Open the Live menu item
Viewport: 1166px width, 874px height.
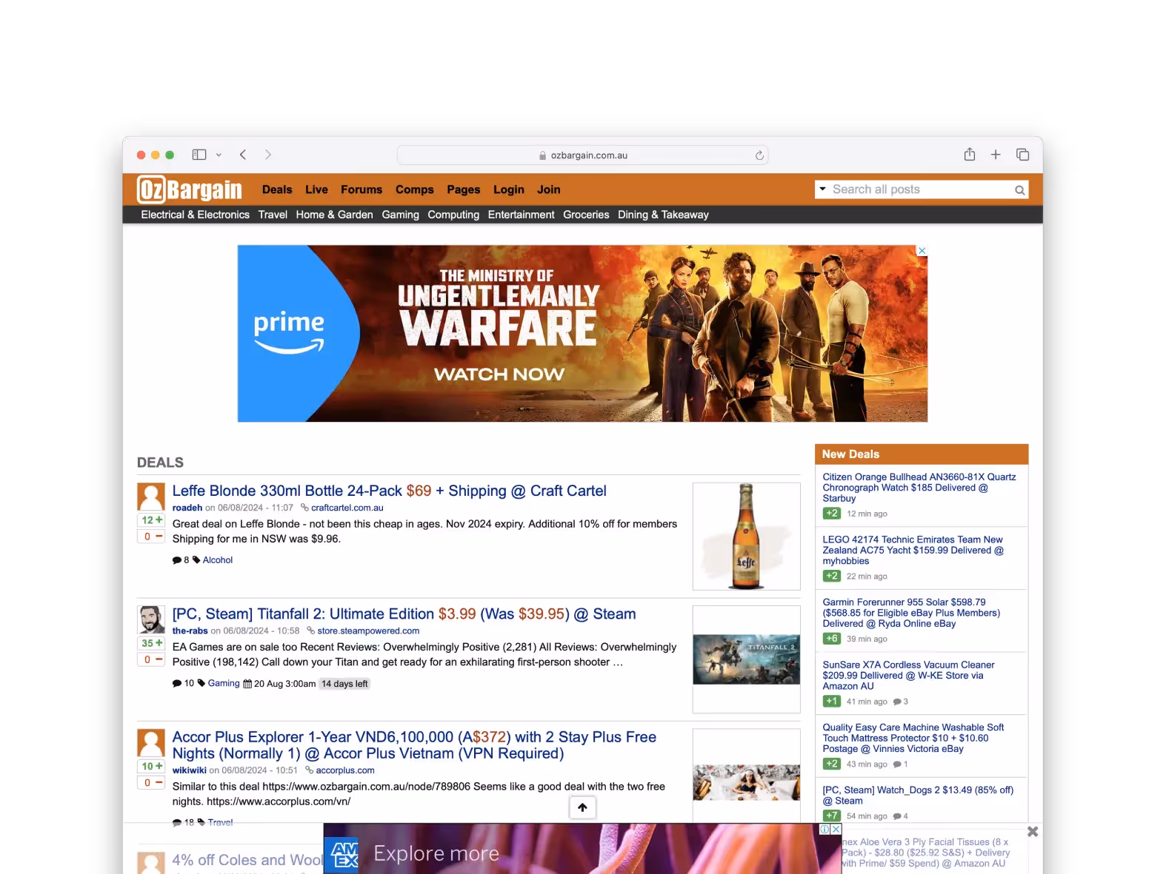[x=316, y=189]
